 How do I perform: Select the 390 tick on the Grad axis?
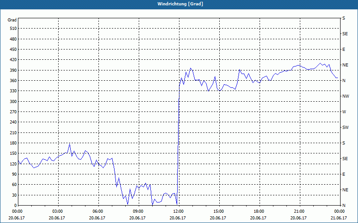[x=13, y=70]
